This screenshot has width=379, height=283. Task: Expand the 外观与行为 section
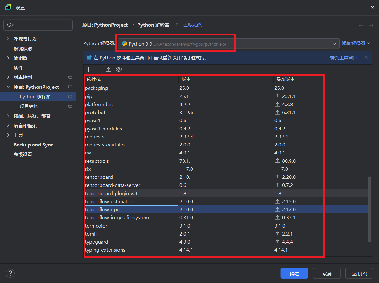tap(8, 39)
